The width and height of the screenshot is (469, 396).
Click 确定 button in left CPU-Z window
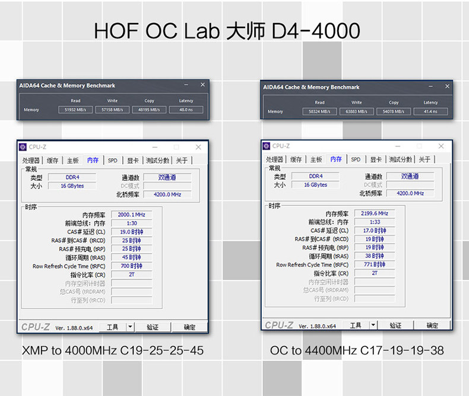pos(189,327)
